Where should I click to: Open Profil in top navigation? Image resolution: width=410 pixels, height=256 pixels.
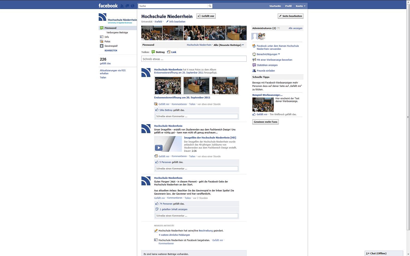pos(288,6)
